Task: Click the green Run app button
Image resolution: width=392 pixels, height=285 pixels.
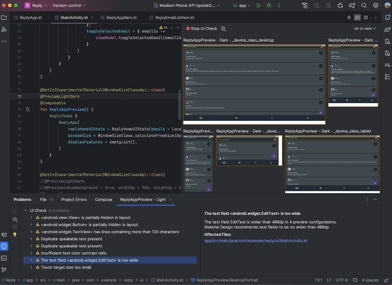Action: [259, 6]
